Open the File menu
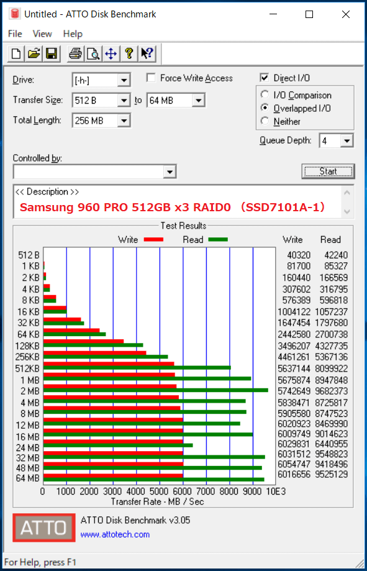This screenshot has width=367, height=571. (x=15, y=34)
